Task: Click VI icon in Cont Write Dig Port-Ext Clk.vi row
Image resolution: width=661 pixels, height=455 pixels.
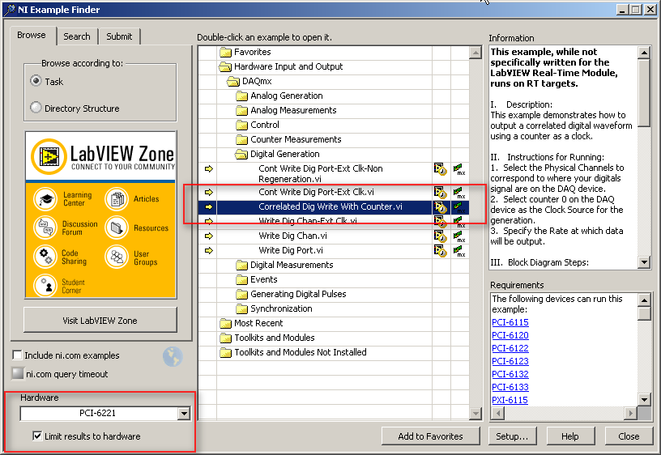Action: 440,192
